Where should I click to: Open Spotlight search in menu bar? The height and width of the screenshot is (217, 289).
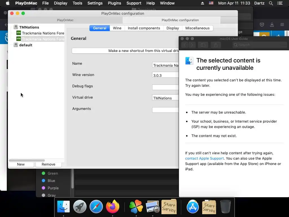click(x=271, y=3)
